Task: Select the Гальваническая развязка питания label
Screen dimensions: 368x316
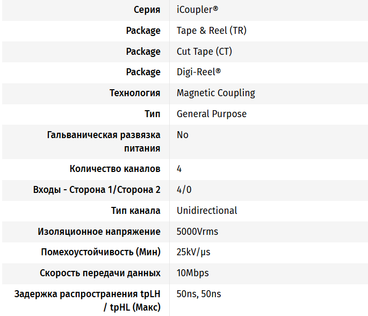Action: 104,141
